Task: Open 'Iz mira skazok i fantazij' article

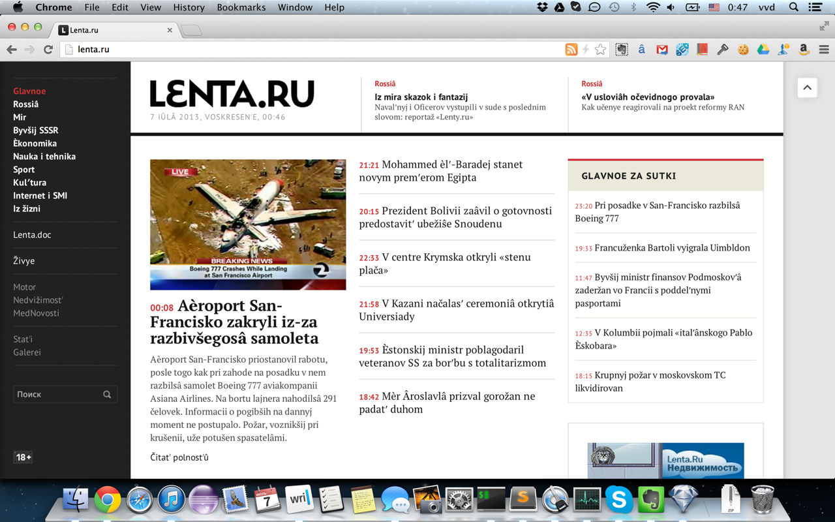Action: (421, 97)
